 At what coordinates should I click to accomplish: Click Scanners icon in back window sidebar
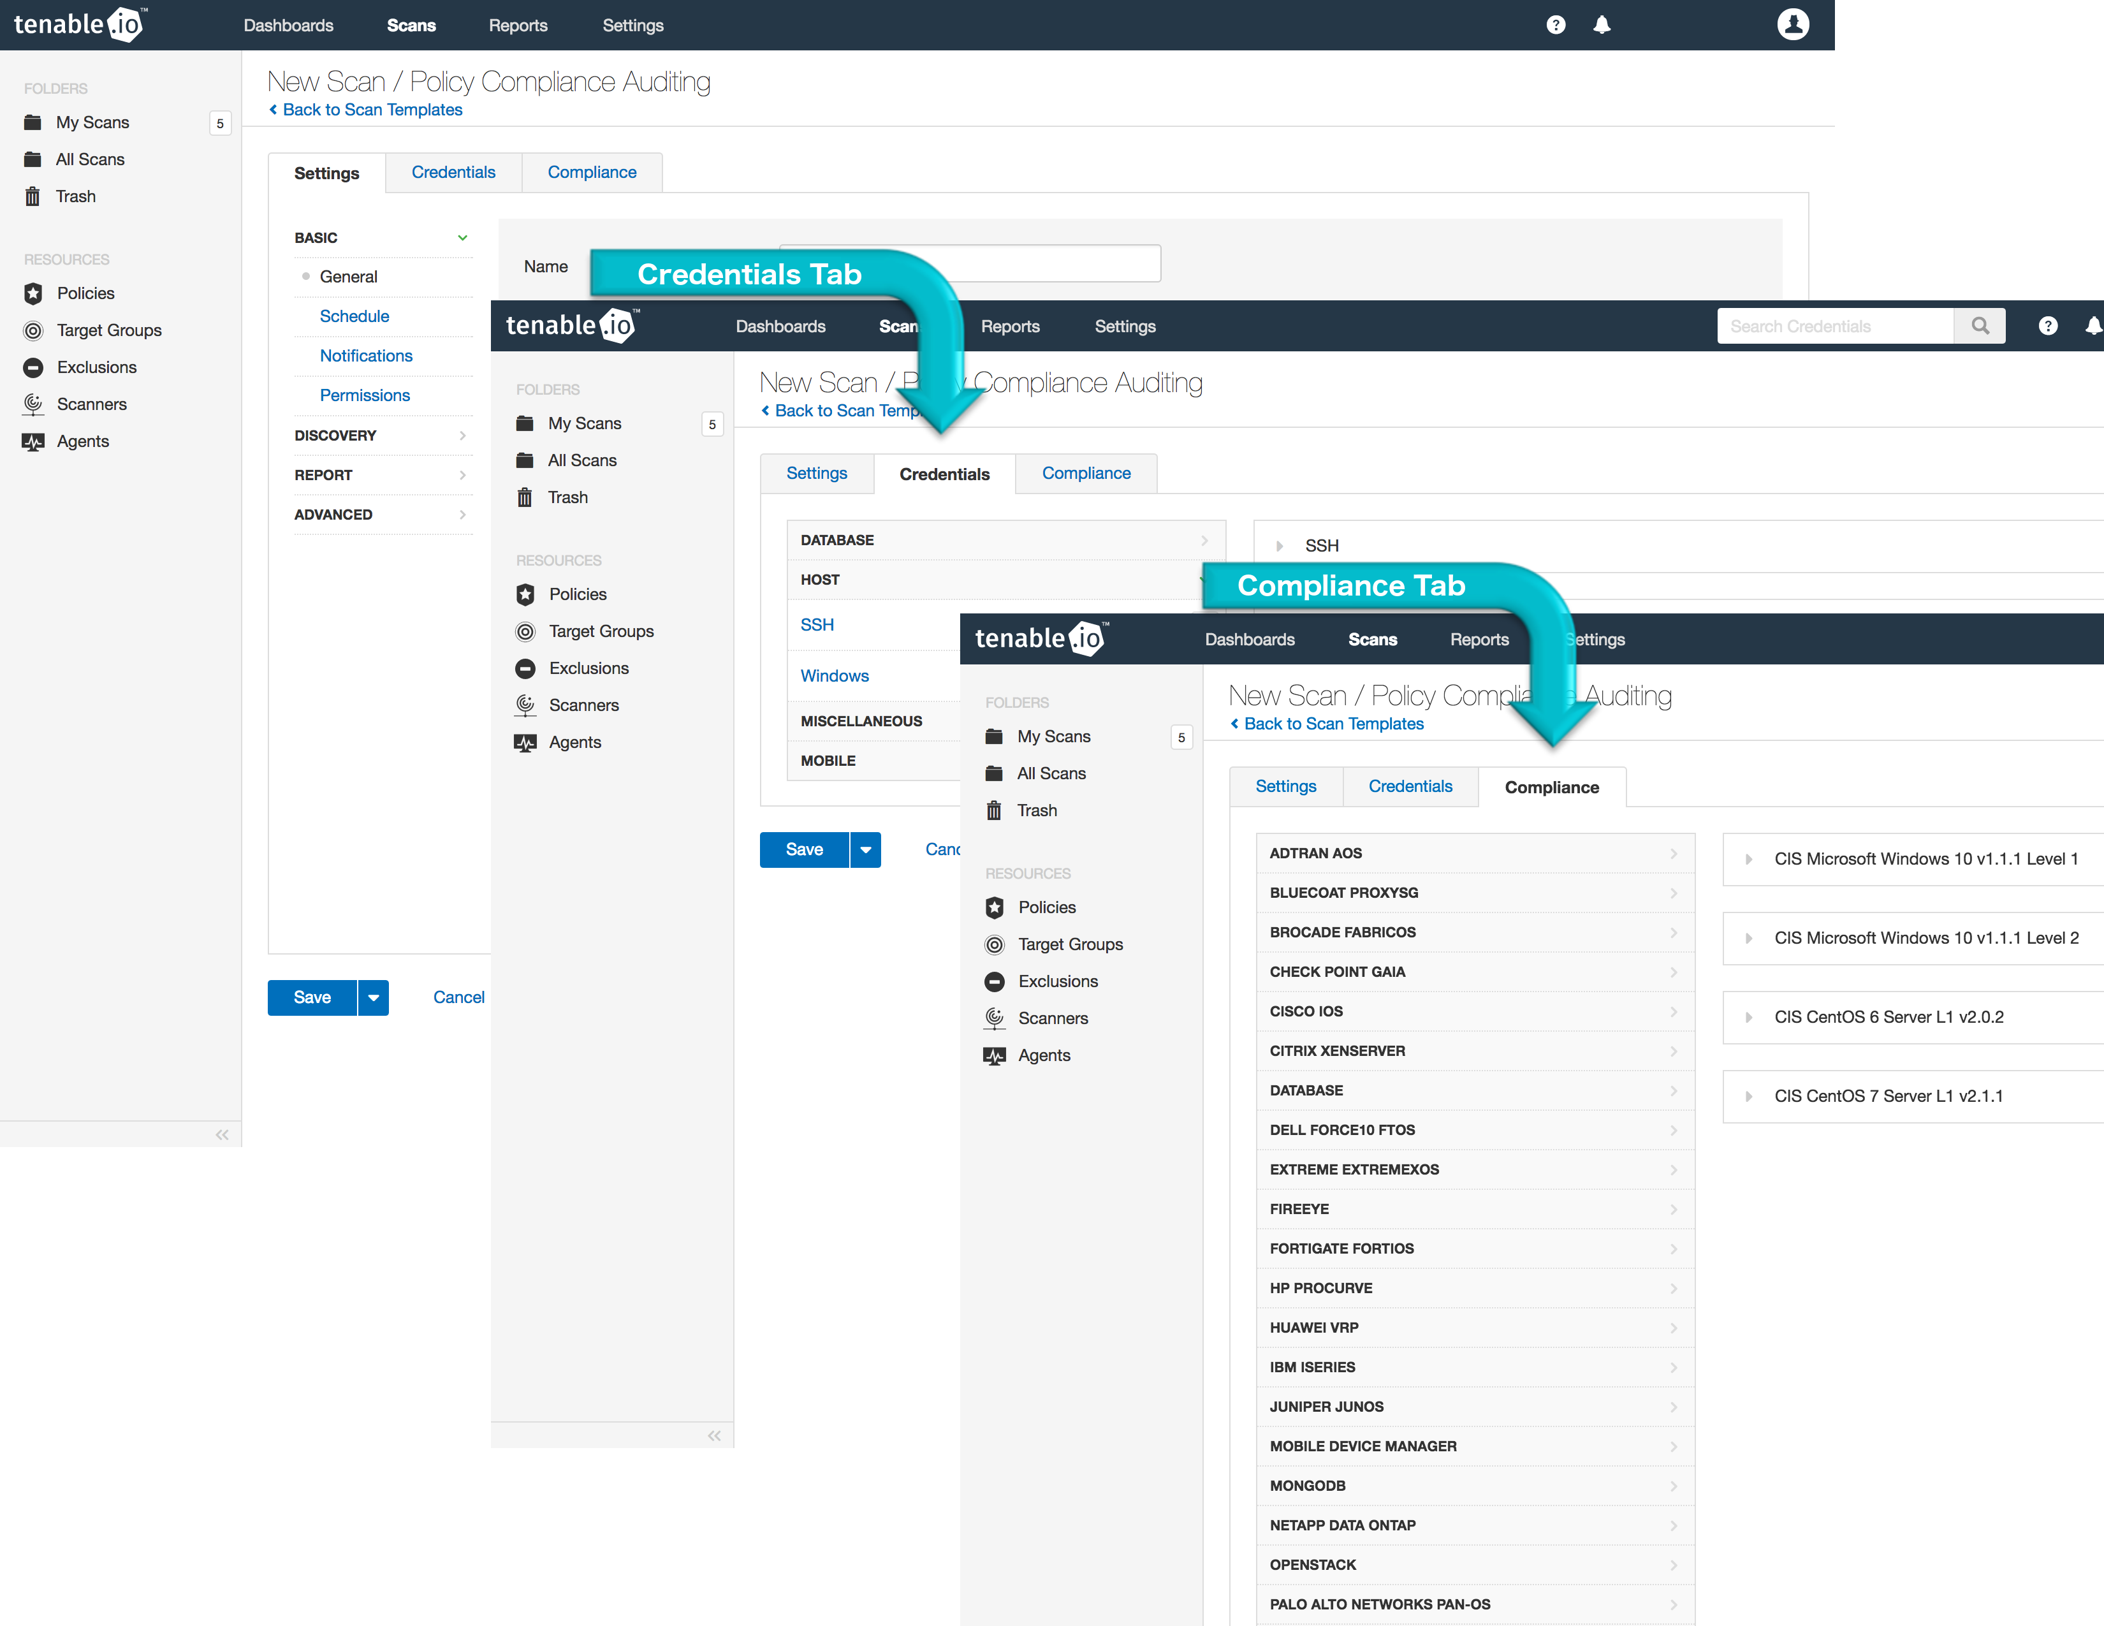click(34, 404)
